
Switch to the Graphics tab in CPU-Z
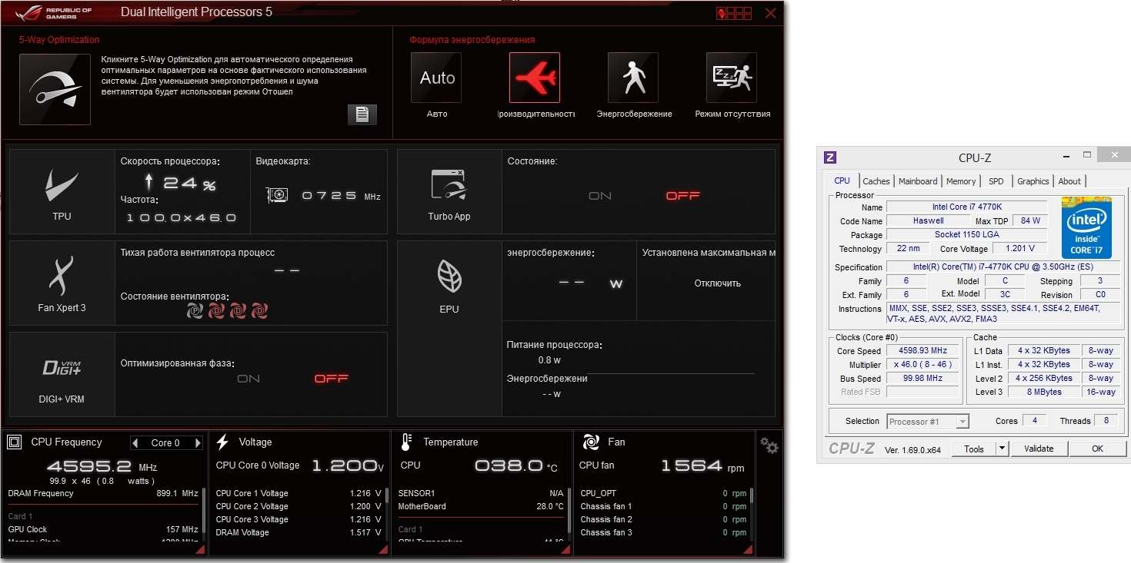point(1033,181)
